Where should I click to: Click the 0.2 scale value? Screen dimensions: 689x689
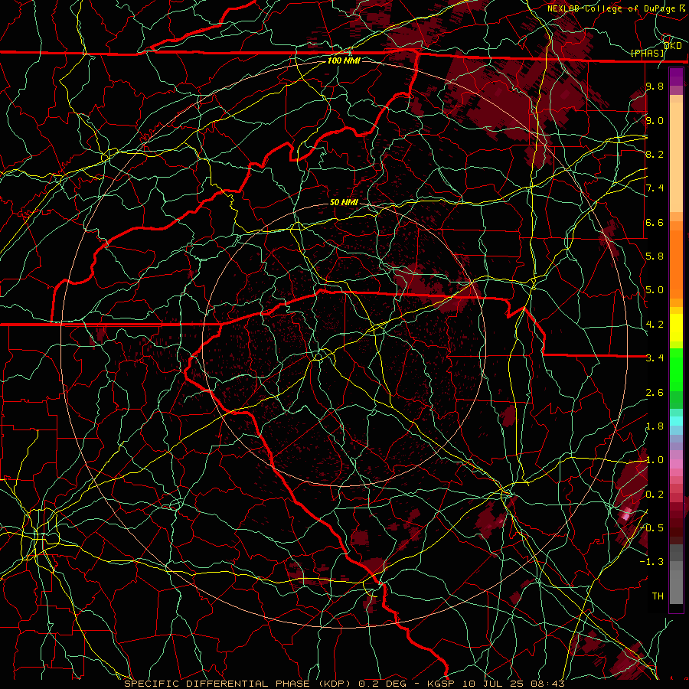pyautogui.click(x=655, y=495)
